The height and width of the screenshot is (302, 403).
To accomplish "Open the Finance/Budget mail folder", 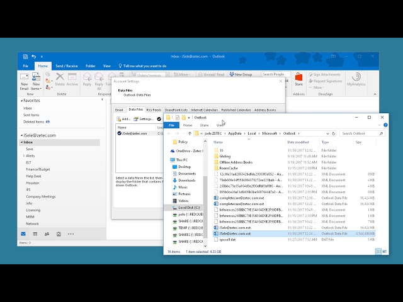I will click(x=38, y=169).
